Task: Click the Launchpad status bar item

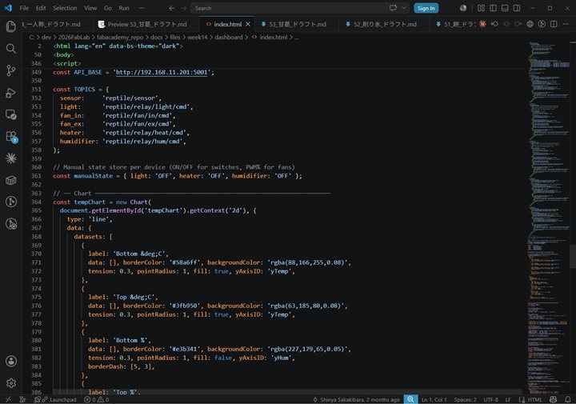Action: tap(55, 399)
